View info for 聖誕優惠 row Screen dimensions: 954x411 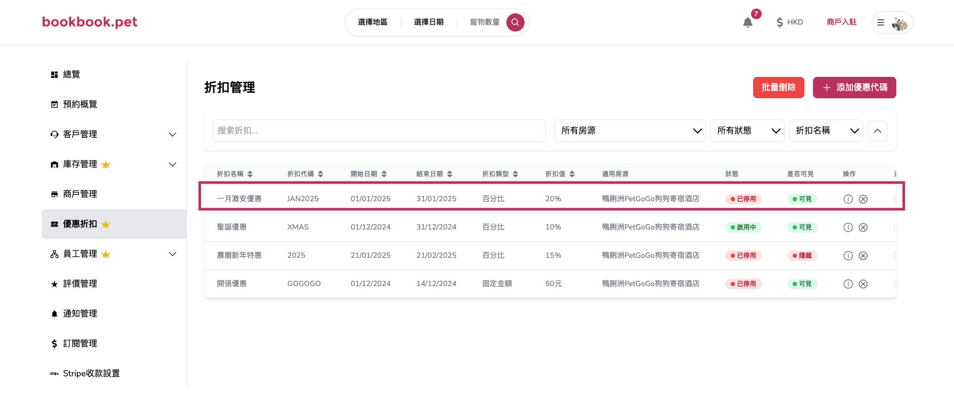click(x=848, y=227)
